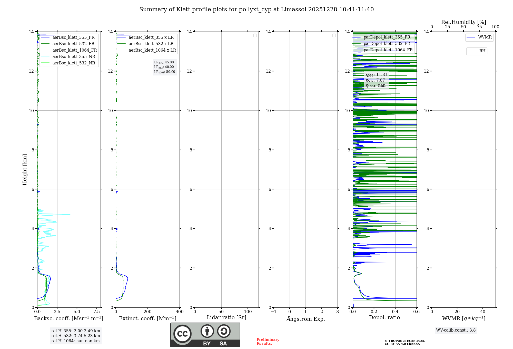Click the blue WVMR legend line
The image size is (513, 349).
[x=471, y=37]
